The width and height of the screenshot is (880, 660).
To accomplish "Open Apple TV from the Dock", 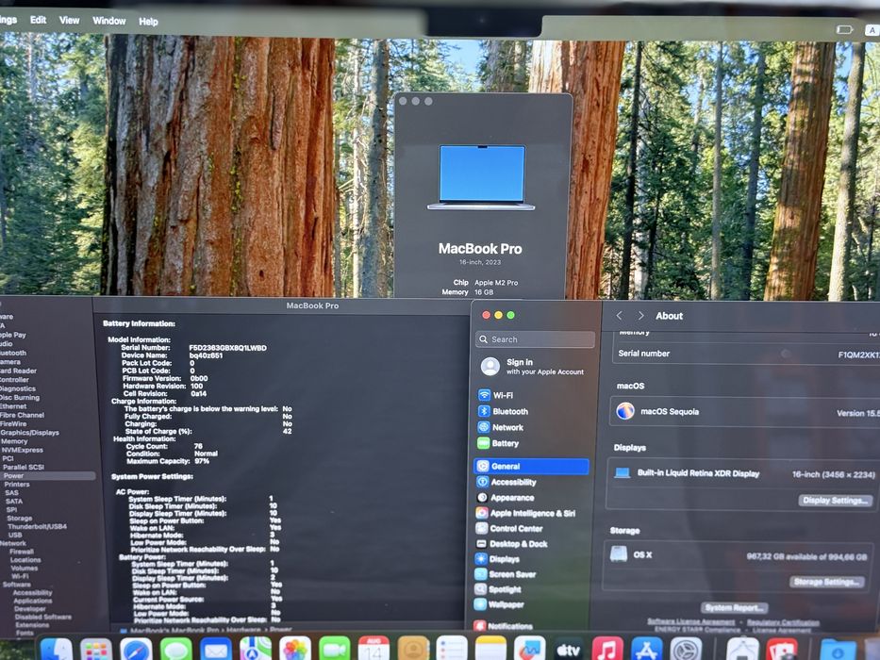I will click(568, 650).
